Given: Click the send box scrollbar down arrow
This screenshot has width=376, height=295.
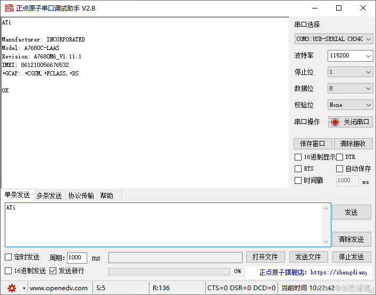Looking at the screenshot, I should tap(325, 241).
